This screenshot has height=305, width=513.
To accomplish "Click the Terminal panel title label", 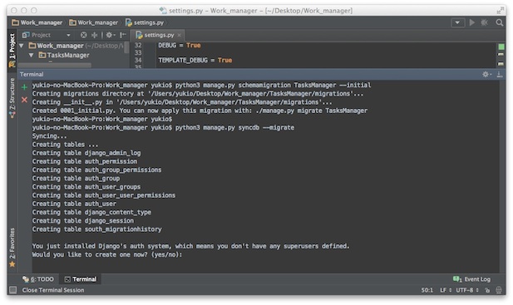I will (32, 74).
